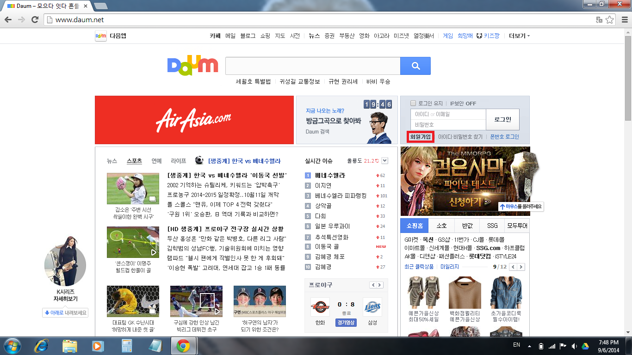Image resolution: width=632 pixels, height=355 pixels.
Task: Click the network signal tray icon
Action: [552, 346]
